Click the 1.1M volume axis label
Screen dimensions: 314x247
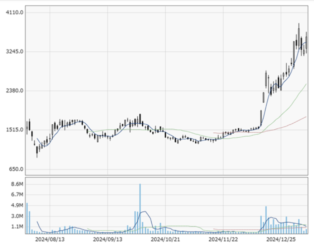pyautogui.click(x=17, y=227)
